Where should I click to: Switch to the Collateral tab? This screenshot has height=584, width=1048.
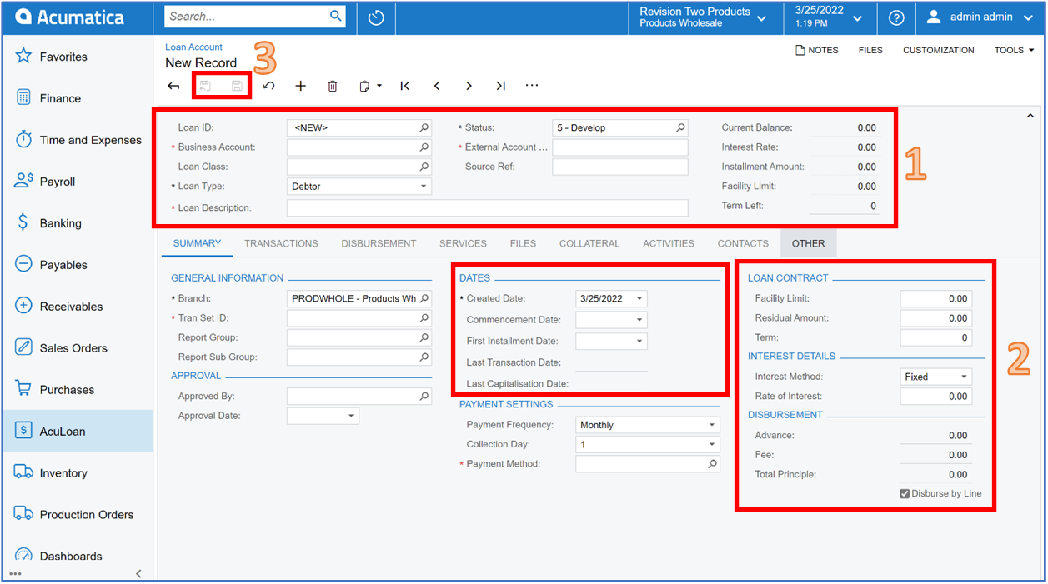589,244
